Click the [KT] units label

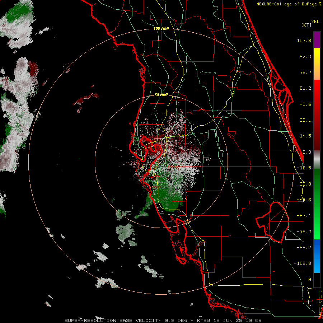[x=306, y=25]
